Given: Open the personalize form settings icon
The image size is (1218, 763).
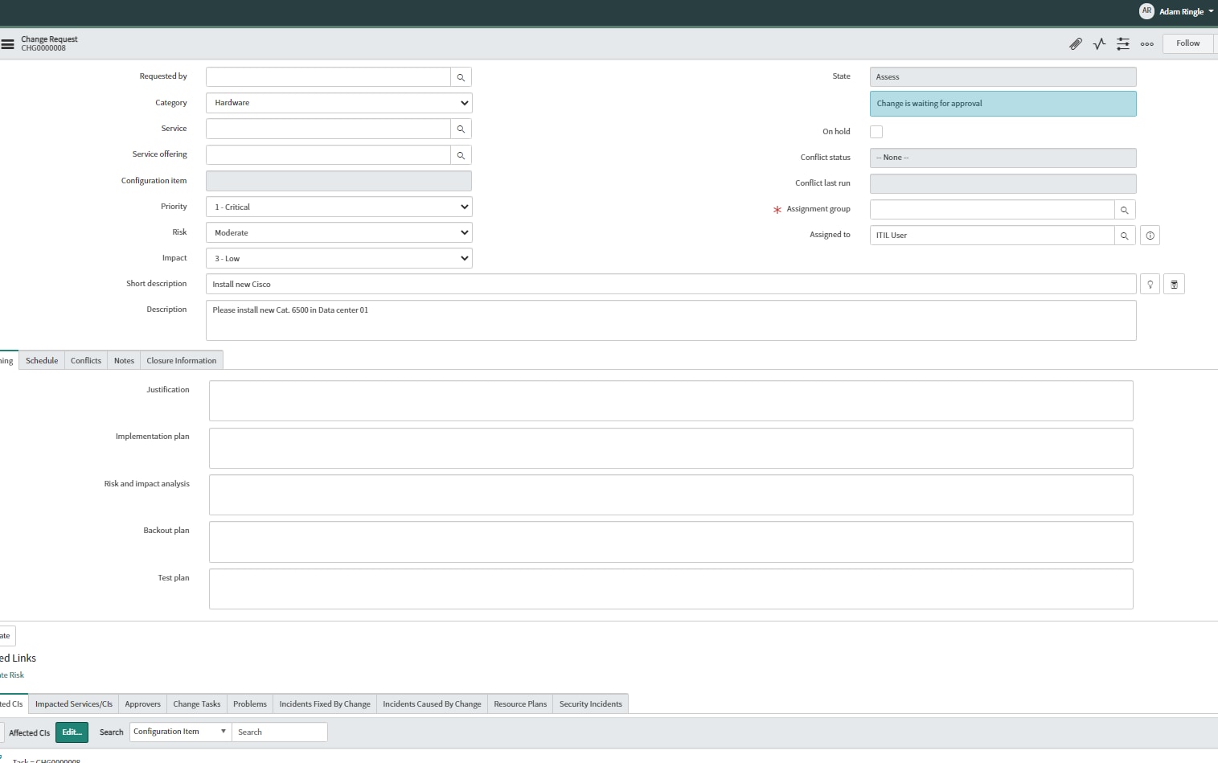Looking at the screenshot, I should click(1123, 43).
